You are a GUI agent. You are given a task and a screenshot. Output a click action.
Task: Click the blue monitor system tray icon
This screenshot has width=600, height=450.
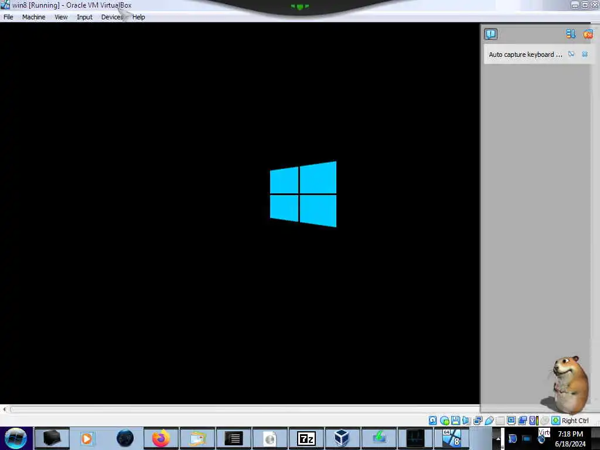pyautogui.click(x=527, y=438)
